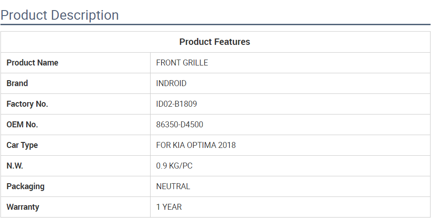Screen dimensions: 431x218
Task: Select the N.W. label cell
Action: pyautogui.click(x=15, y=166)
